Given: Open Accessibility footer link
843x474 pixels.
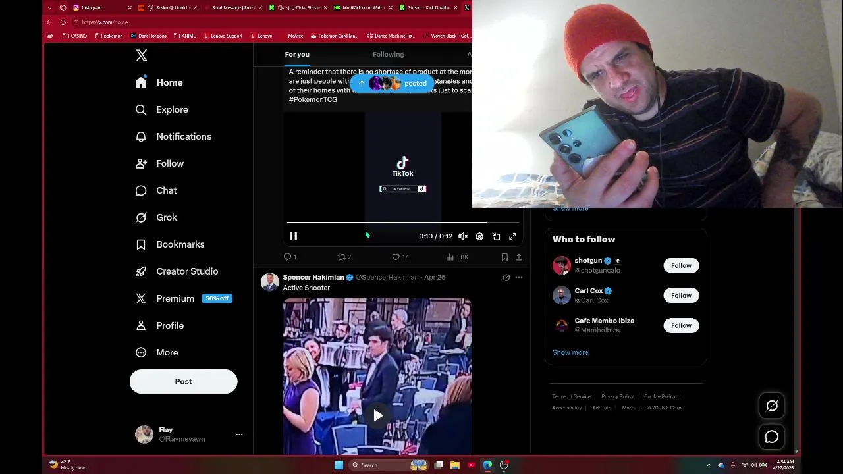Looking at the screenshot, I should [566, 408].
